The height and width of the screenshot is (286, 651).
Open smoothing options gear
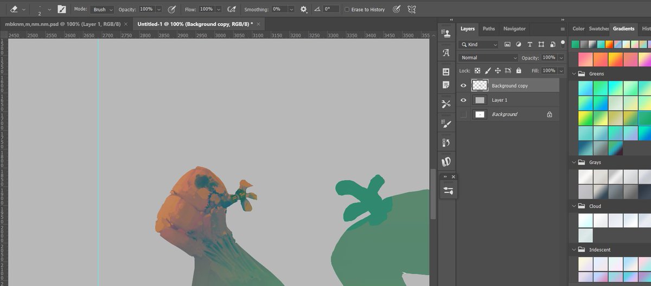[304, 9]
